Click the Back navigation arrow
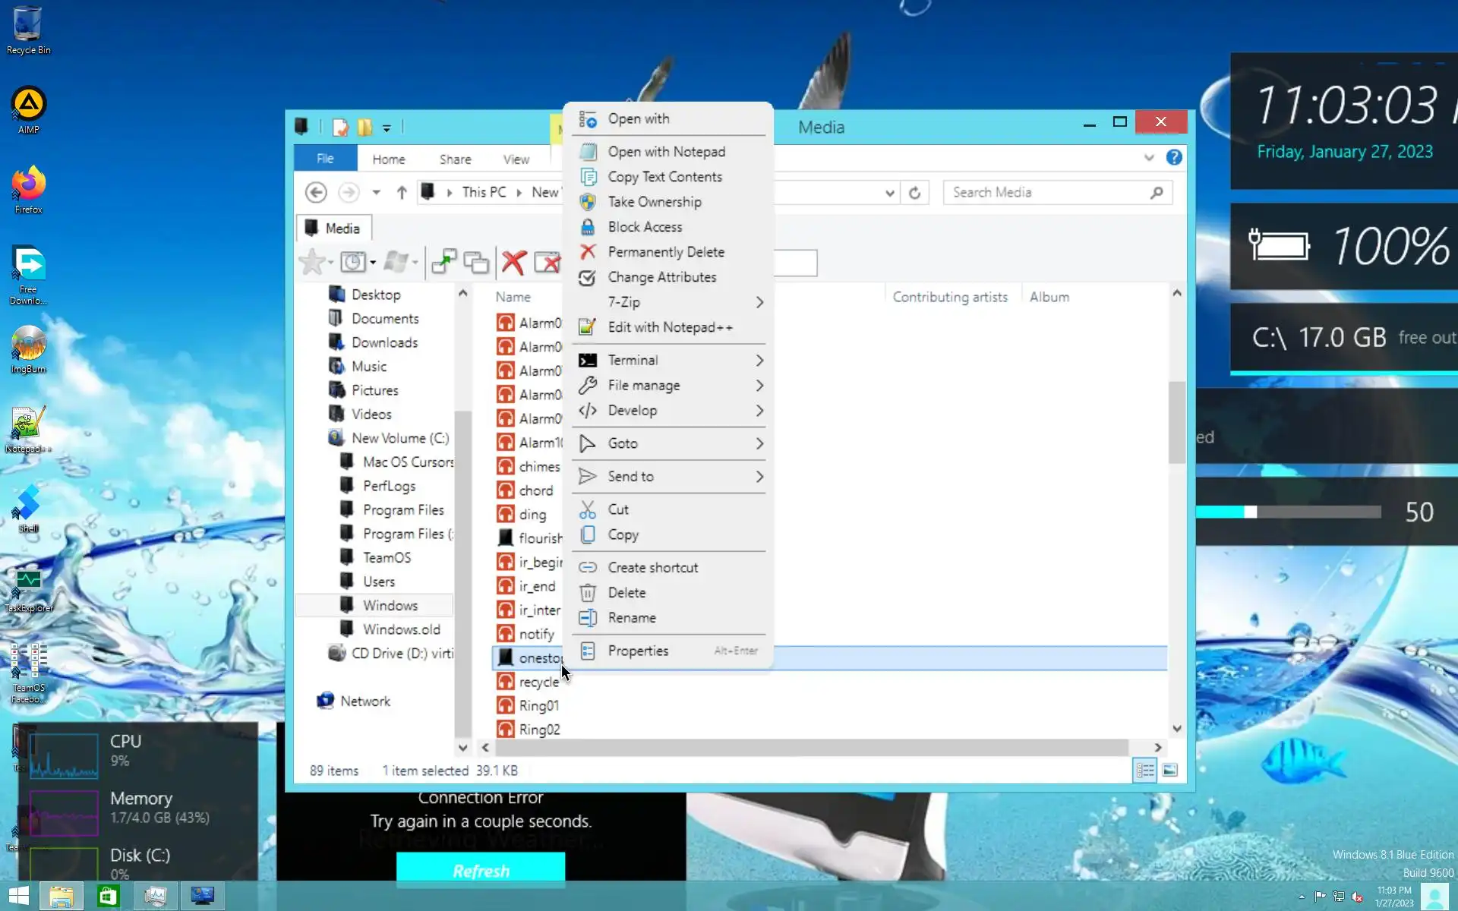This screenshot has width=1458, height=911. click(x=316, y=193)
